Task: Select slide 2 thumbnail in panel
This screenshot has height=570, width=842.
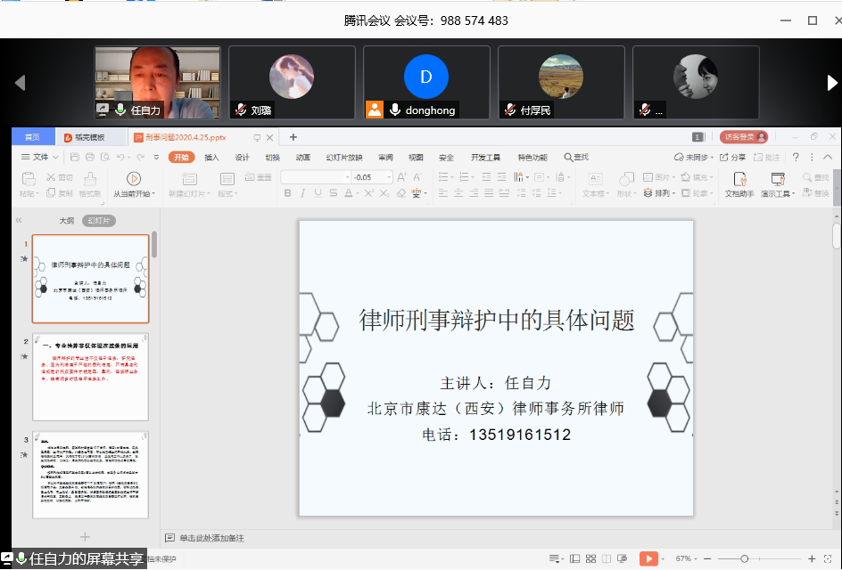Action: (x=90, y=377)
